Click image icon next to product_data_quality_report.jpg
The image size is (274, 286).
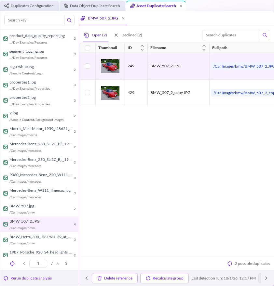coord(6,39)
